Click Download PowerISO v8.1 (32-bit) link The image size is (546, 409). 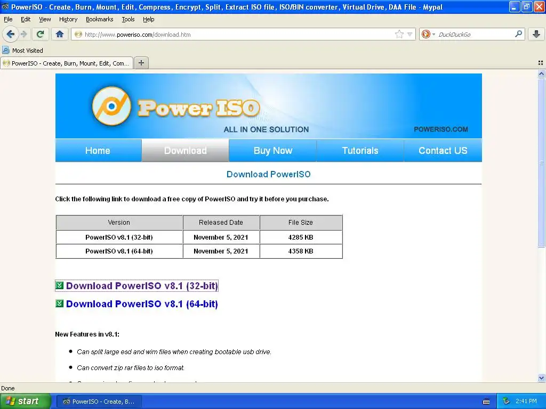pos(142,285)
